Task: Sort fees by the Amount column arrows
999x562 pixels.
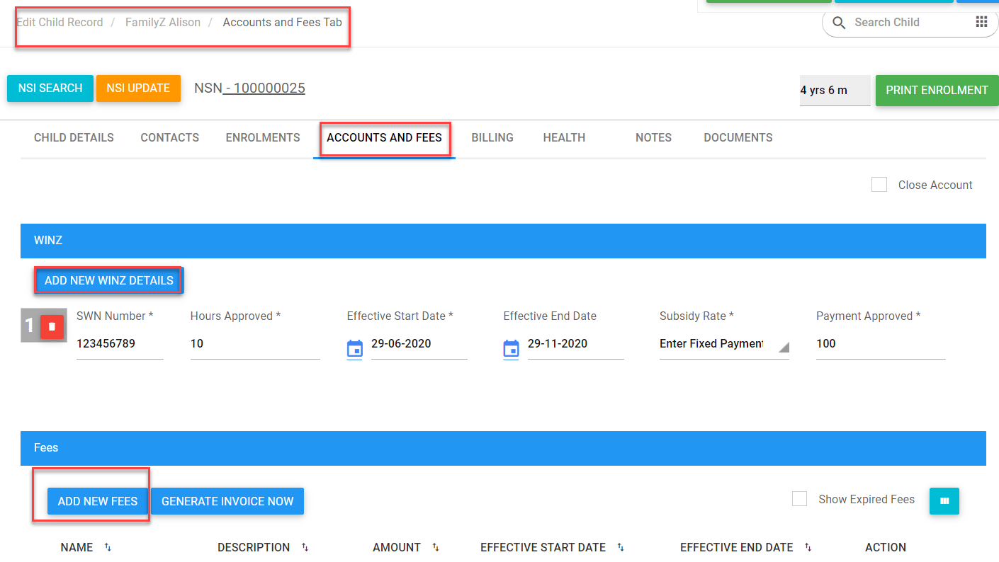Action: 435,547
